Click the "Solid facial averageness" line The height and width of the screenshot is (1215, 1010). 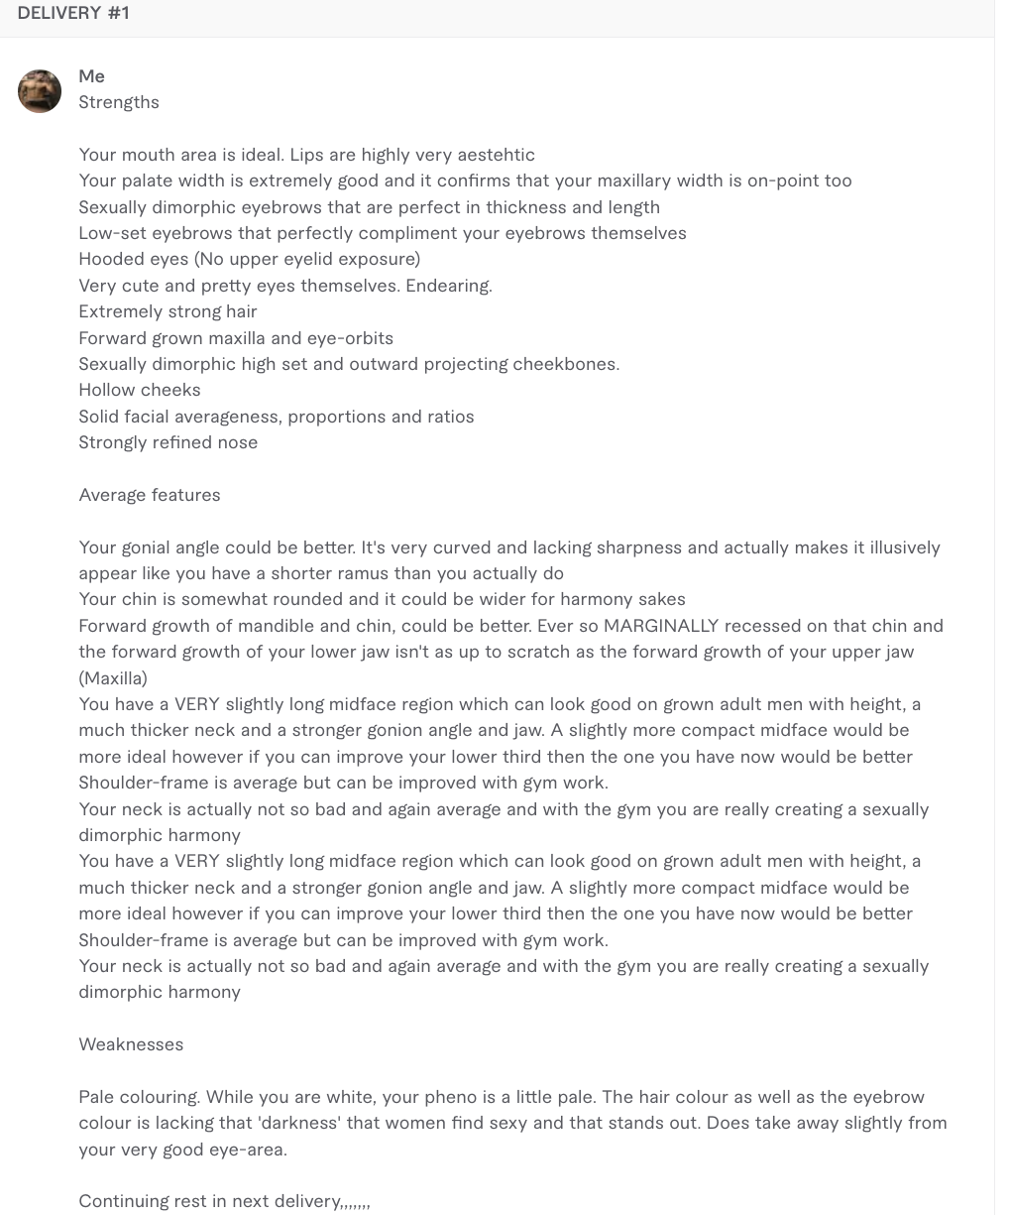point(277,417)
